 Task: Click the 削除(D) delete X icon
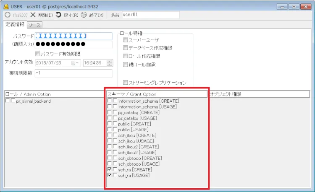[33, 15]
